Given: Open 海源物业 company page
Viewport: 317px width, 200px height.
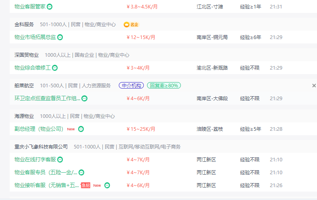Looking at the screenshot, I should click(x=24, y=116).
